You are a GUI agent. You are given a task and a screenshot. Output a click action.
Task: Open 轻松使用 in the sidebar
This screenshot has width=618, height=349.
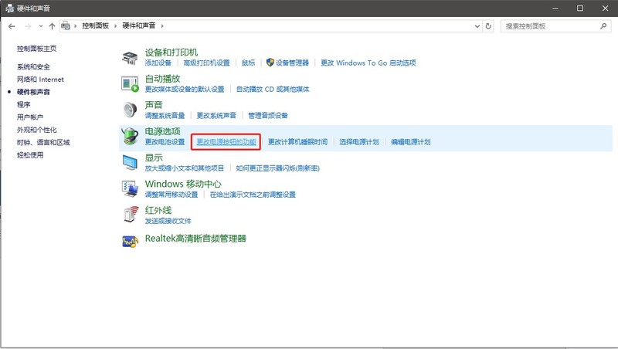pyautogui.click(x=30, y=154)
